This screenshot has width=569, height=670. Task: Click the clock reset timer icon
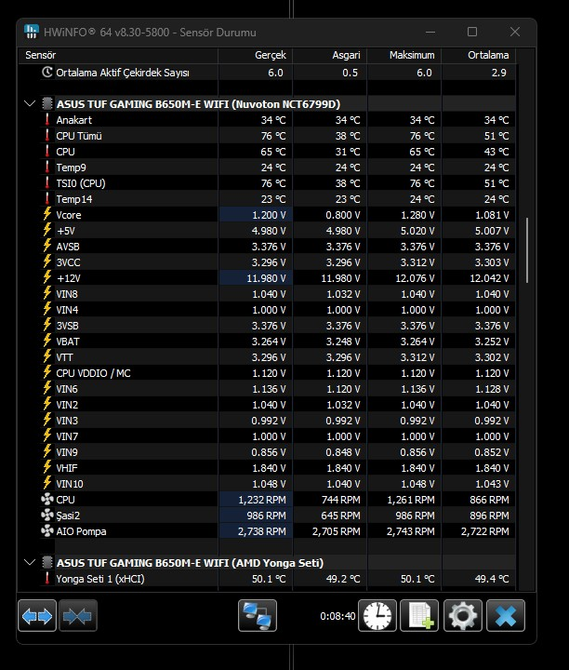tap(377, 615)
